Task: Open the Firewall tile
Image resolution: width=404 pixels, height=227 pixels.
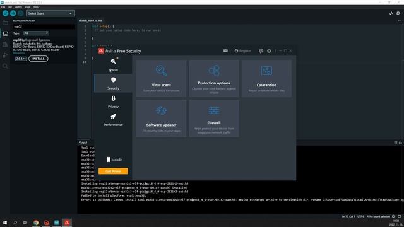Action: 214,119
